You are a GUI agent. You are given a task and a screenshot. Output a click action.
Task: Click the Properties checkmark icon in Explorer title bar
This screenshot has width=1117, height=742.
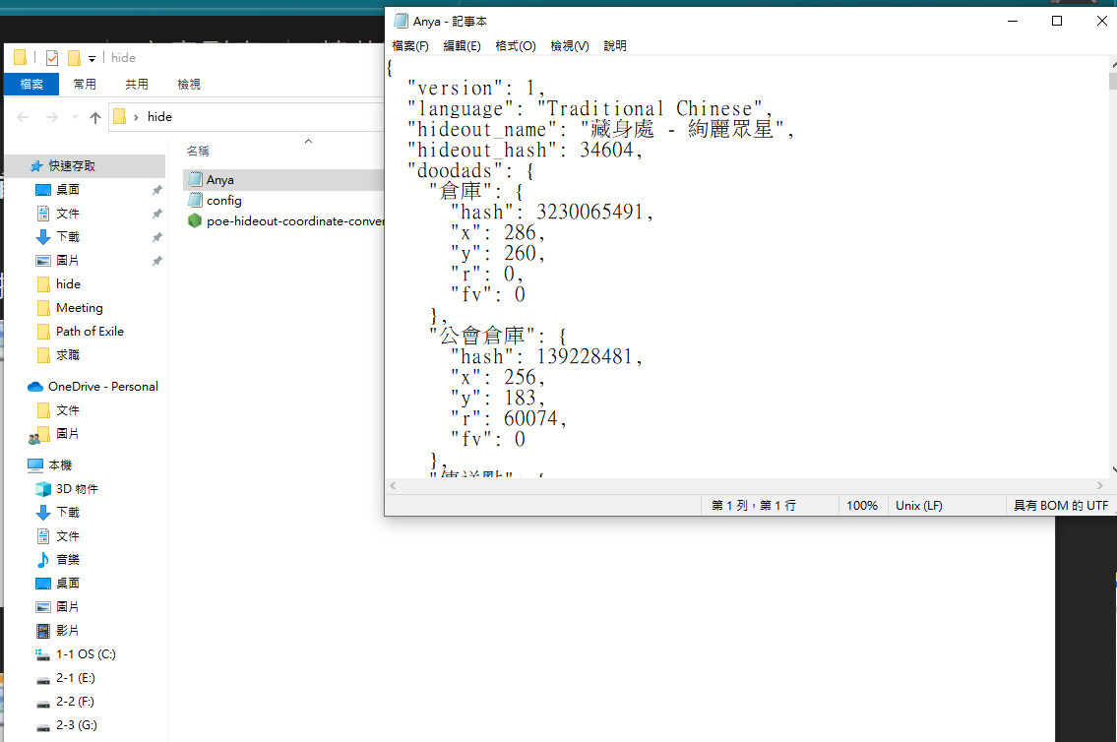pos(51,58)
